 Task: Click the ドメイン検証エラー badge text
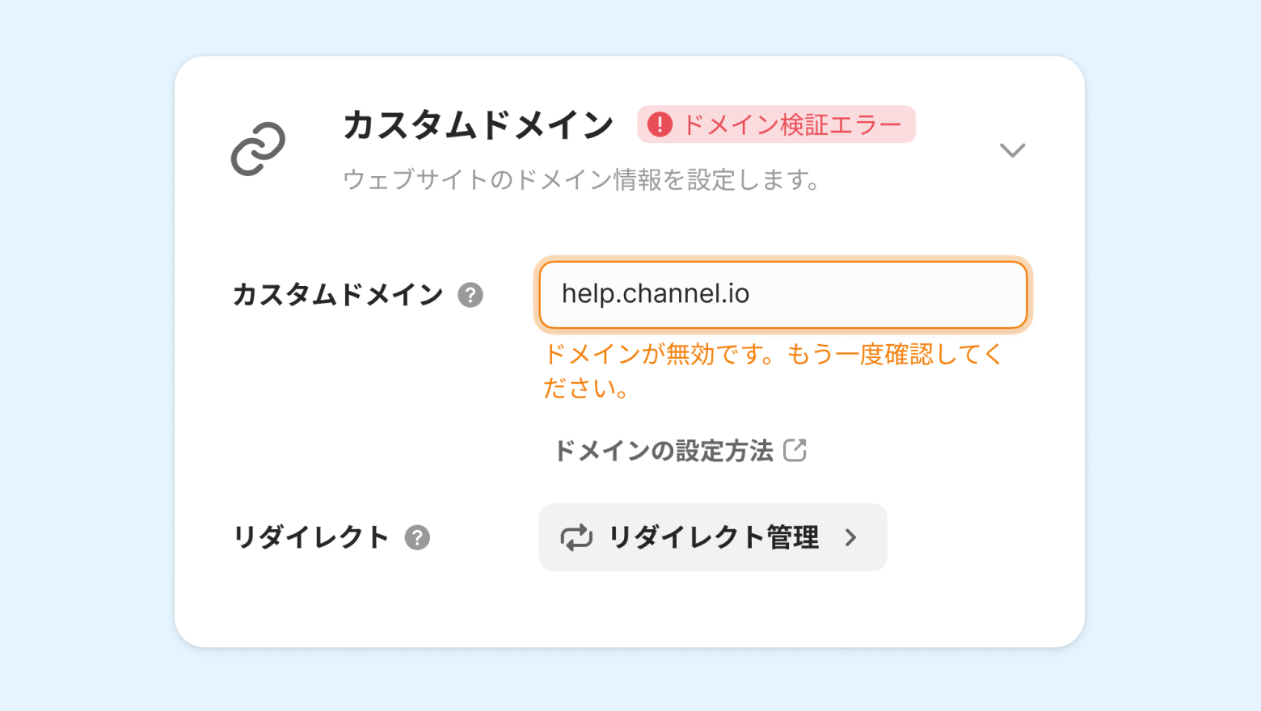pyautogui.click(x=791, y=124)
